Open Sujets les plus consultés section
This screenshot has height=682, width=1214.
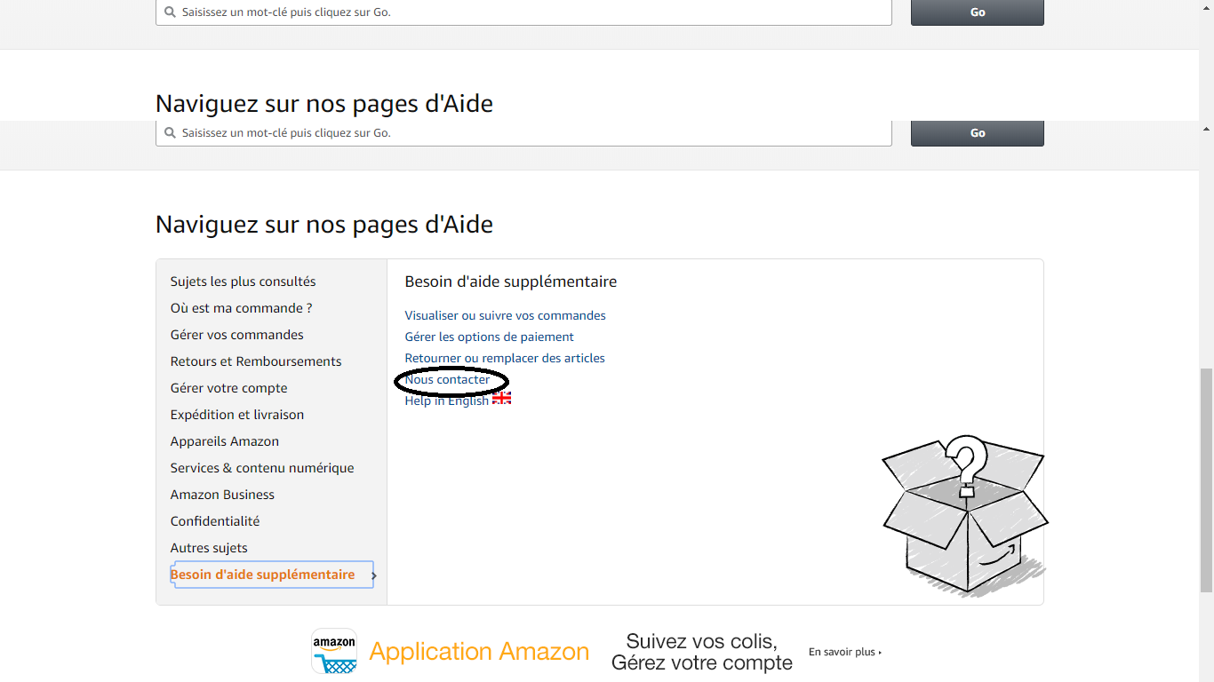[x=243, y=282]
